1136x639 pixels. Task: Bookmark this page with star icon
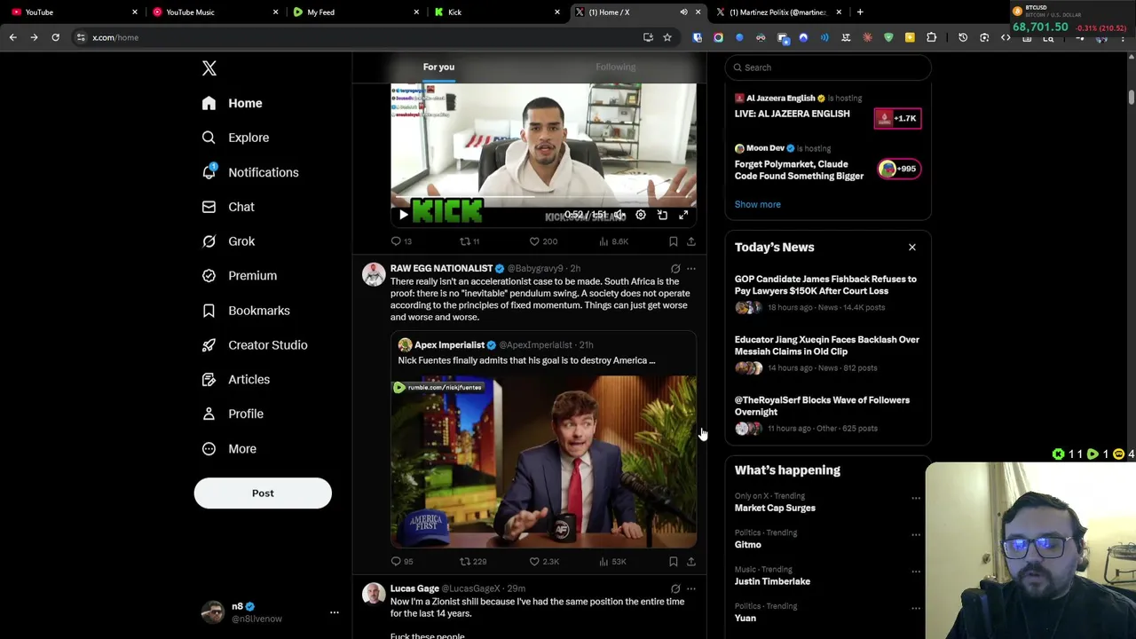coord(667,37)
